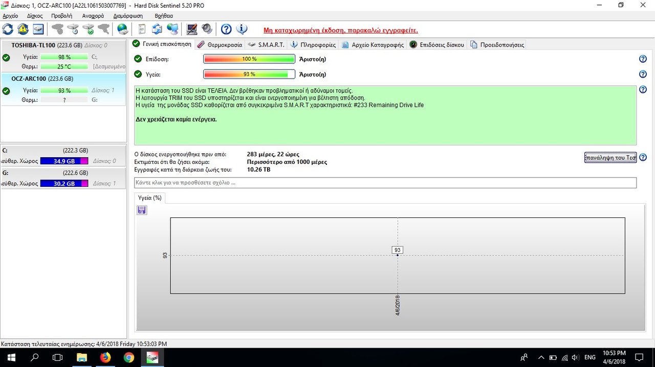Click the speaker sound toolbar icon

click(x=207, y=29)
